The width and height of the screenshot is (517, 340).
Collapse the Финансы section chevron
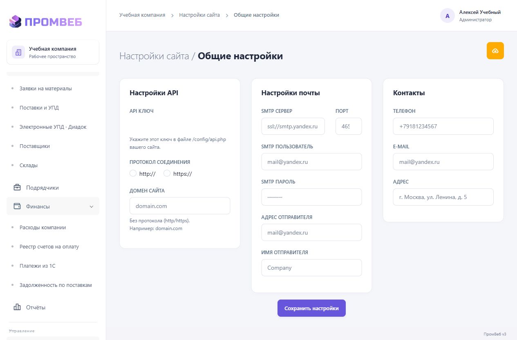tap(92, 207)
